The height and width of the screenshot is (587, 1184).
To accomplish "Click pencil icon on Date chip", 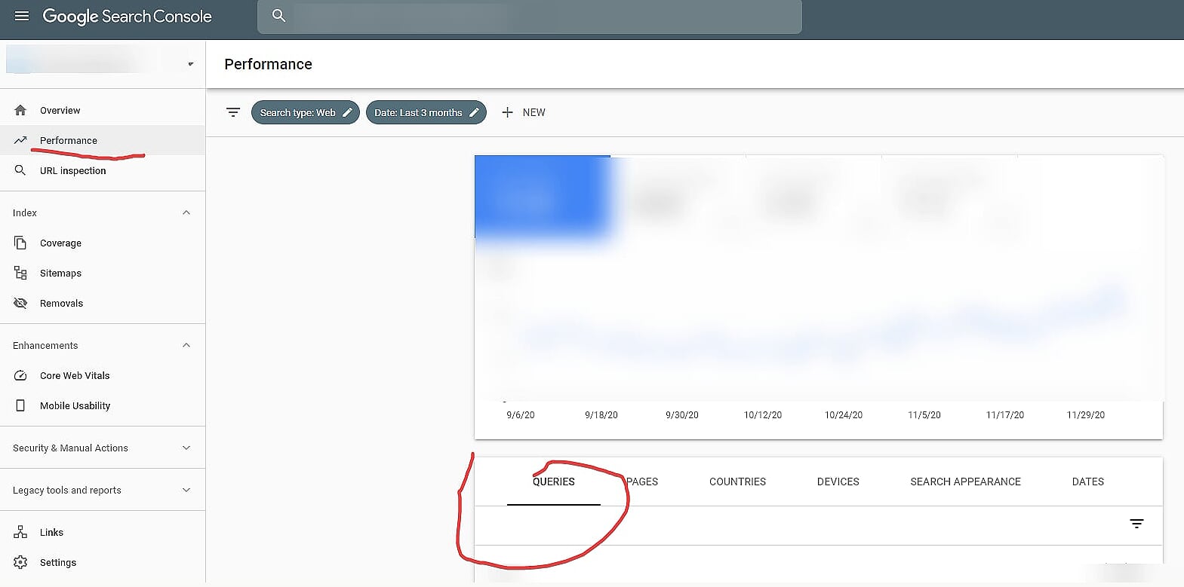I will [x=474, y=112].
